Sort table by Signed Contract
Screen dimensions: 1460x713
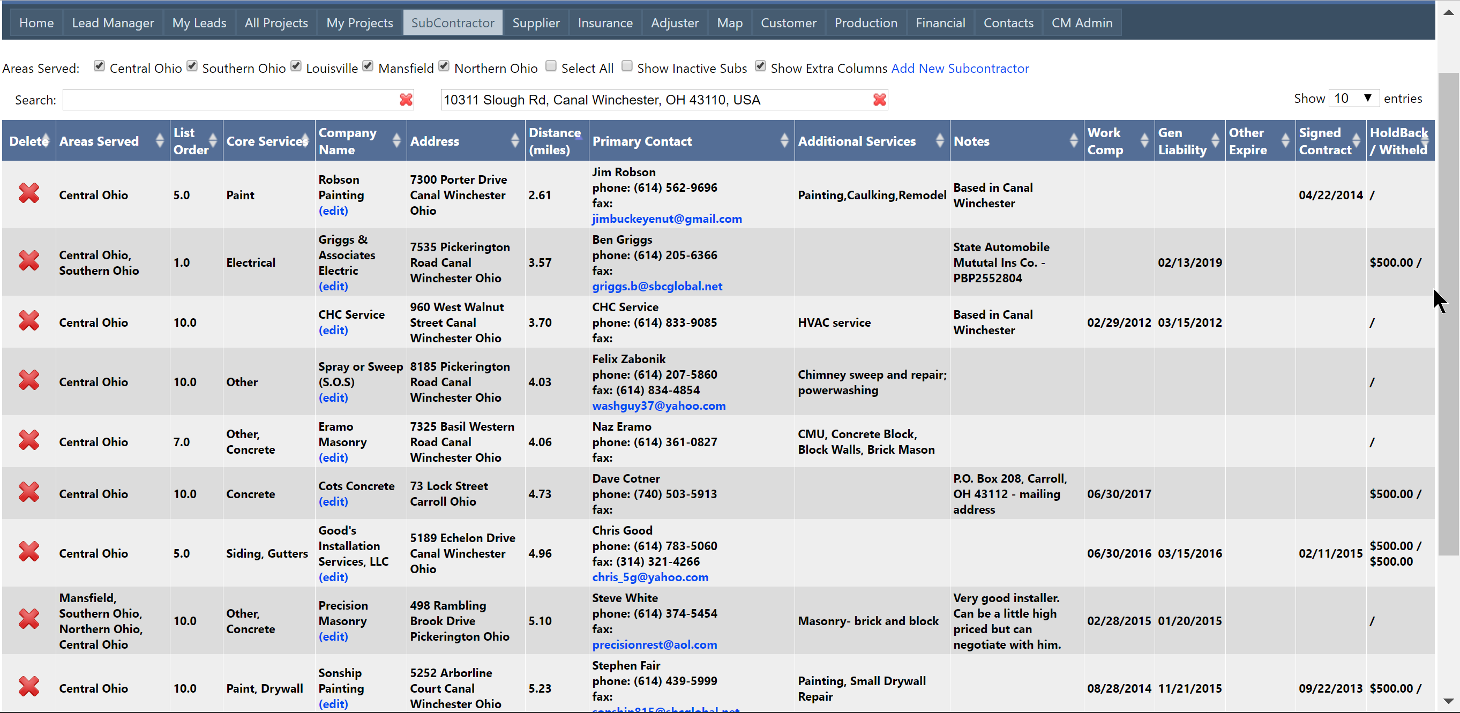tap(1356, 140)
